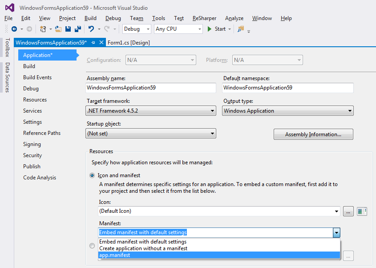The width and height of the screenshot is (376, 268).
Task: Click the Visual Studio logo icon
Action: (x=10, y=8)
